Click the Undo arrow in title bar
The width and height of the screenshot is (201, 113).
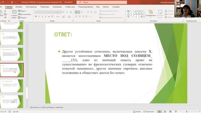click(x=3, y=2)
